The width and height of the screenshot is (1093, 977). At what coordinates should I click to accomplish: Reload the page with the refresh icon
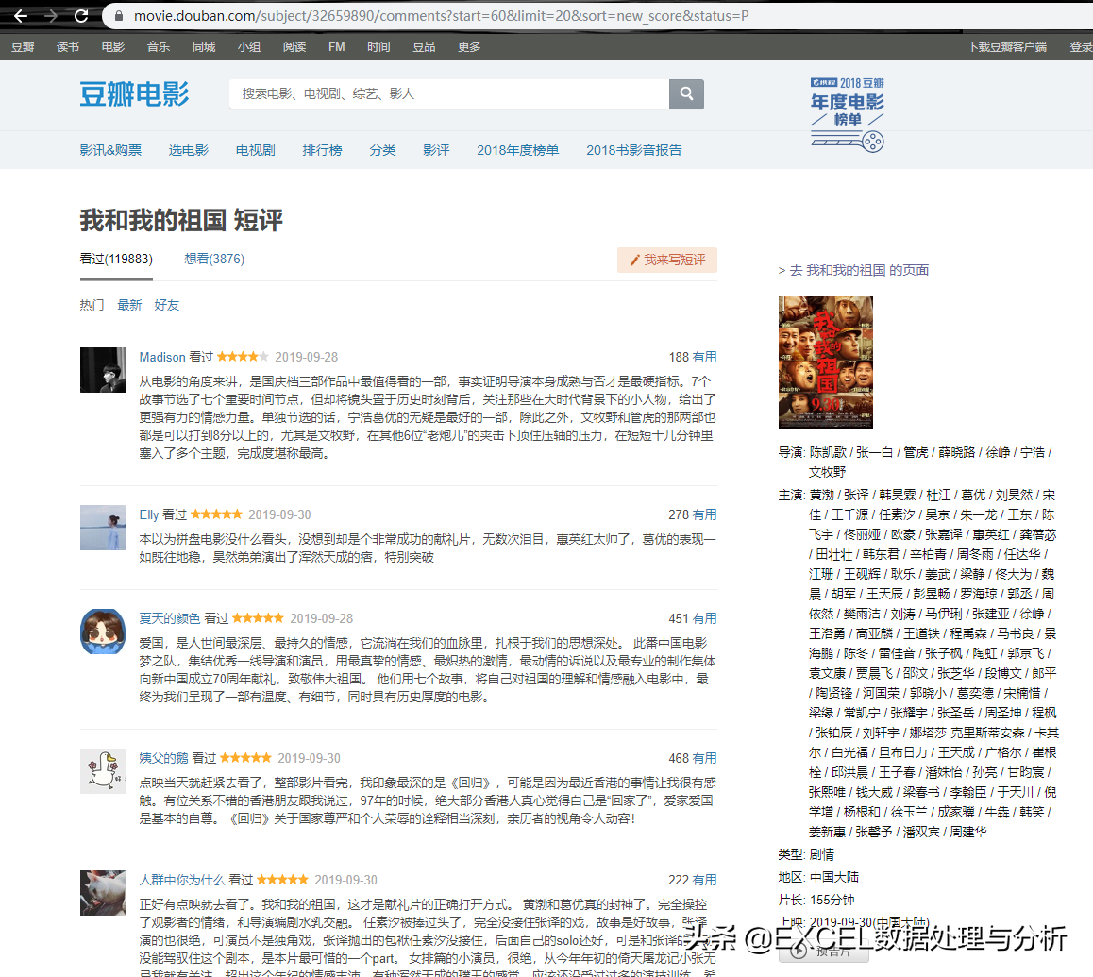tap(81, 15)
